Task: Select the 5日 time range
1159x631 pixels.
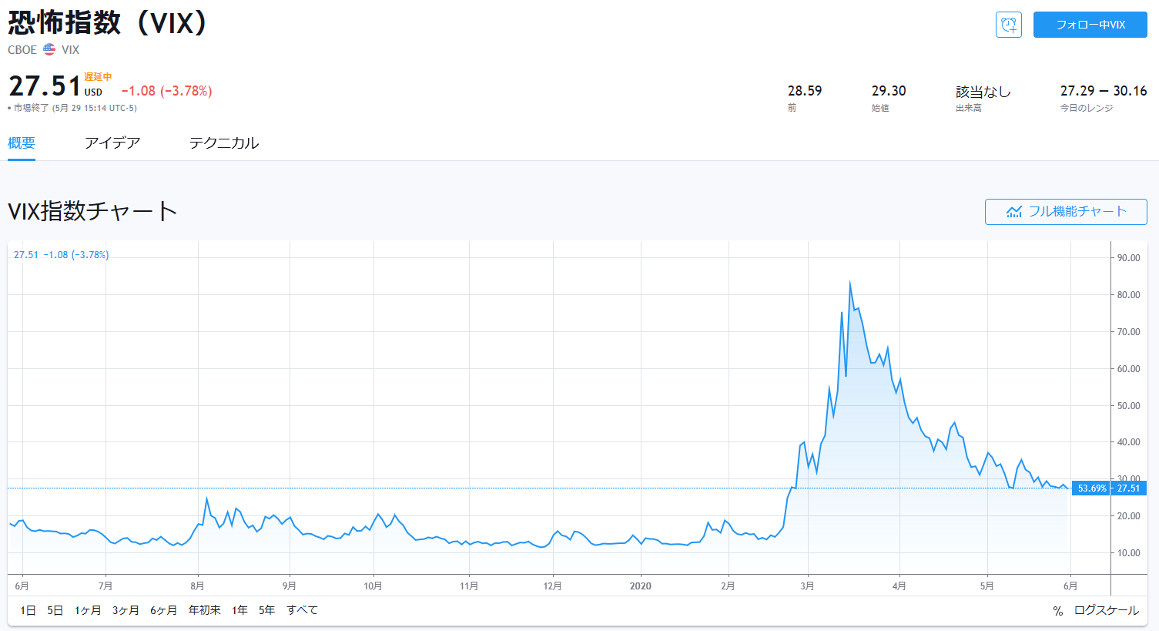Action: [55, 610]
